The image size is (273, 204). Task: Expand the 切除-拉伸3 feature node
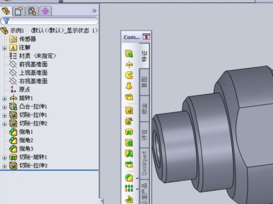click(5, 166)
